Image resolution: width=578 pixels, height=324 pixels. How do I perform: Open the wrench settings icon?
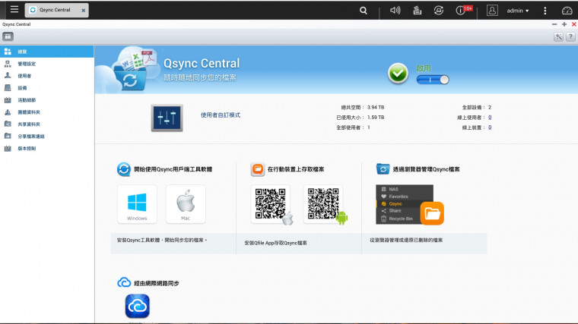[559, 36]
